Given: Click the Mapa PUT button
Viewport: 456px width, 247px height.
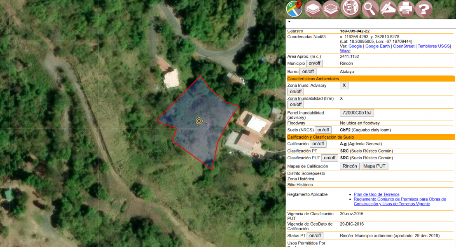Looking at the screenshot, I should (374, 166).
